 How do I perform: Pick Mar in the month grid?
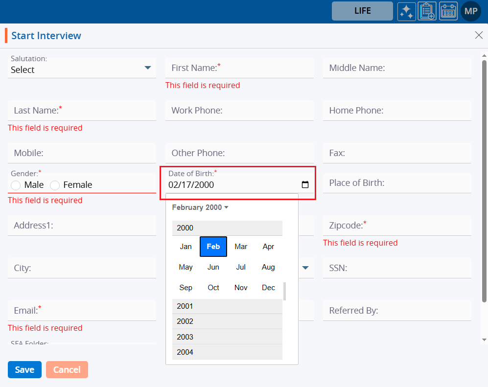pyautogui.click(x=241, y=247)
